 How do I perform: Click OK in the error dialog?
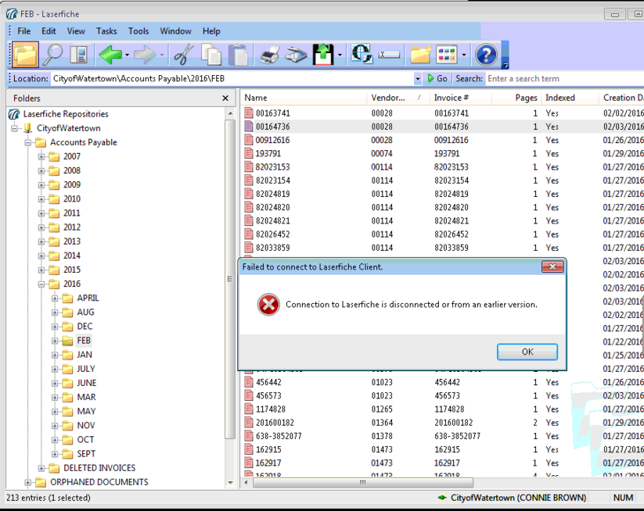point(527,352)
